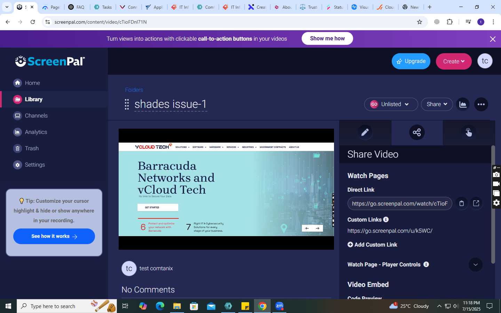Open the three-dot more options menu
This screenshot has height=313, width=501.
481,104
